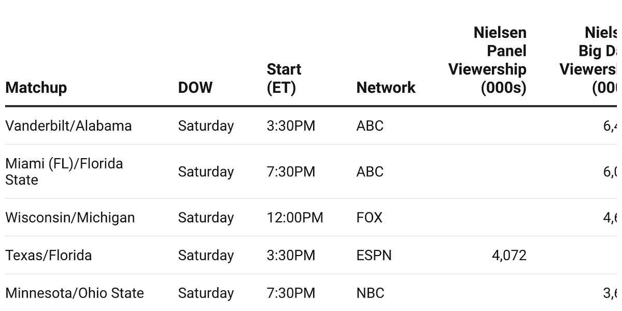Click the ESPN network cell
This screenshot has width=622, height=311.
click(x=374, y=255)
